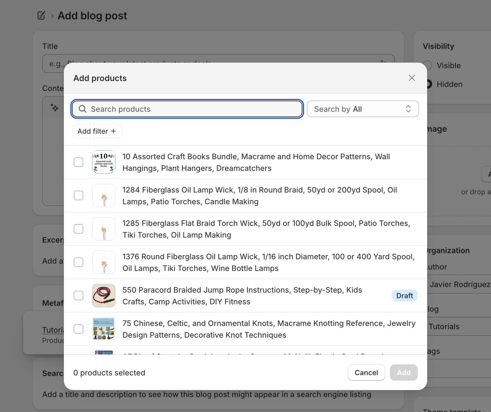Viewport: 491px width, 412px height.
Task: Click the Add filter button
Action: [97, 131]
